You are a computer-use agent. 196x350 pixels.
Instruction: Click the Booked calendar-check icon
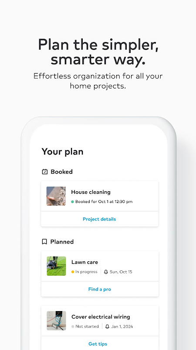45,171
